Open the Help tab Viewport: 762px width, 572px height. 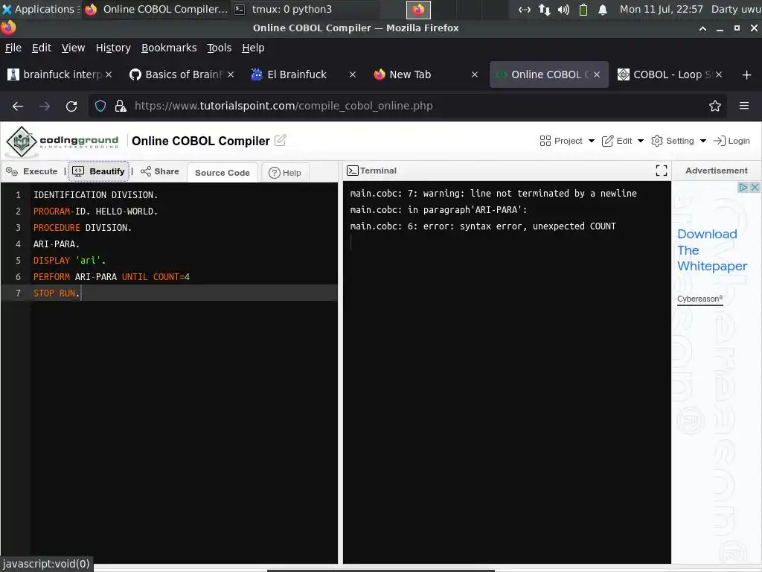tap(285, 173)
